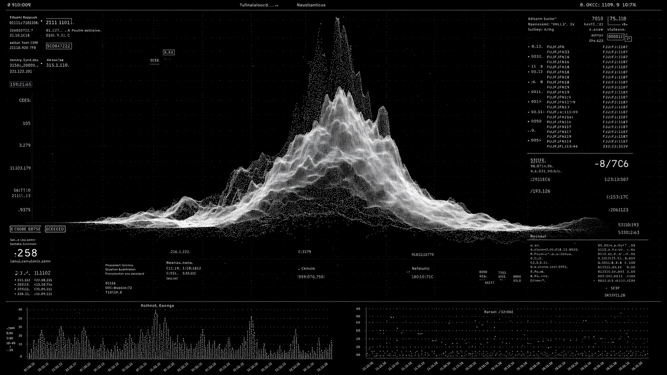Select the 5330:2:63 value
The height and width of the screenshot is (375, 667).
[x=629, y=233]
